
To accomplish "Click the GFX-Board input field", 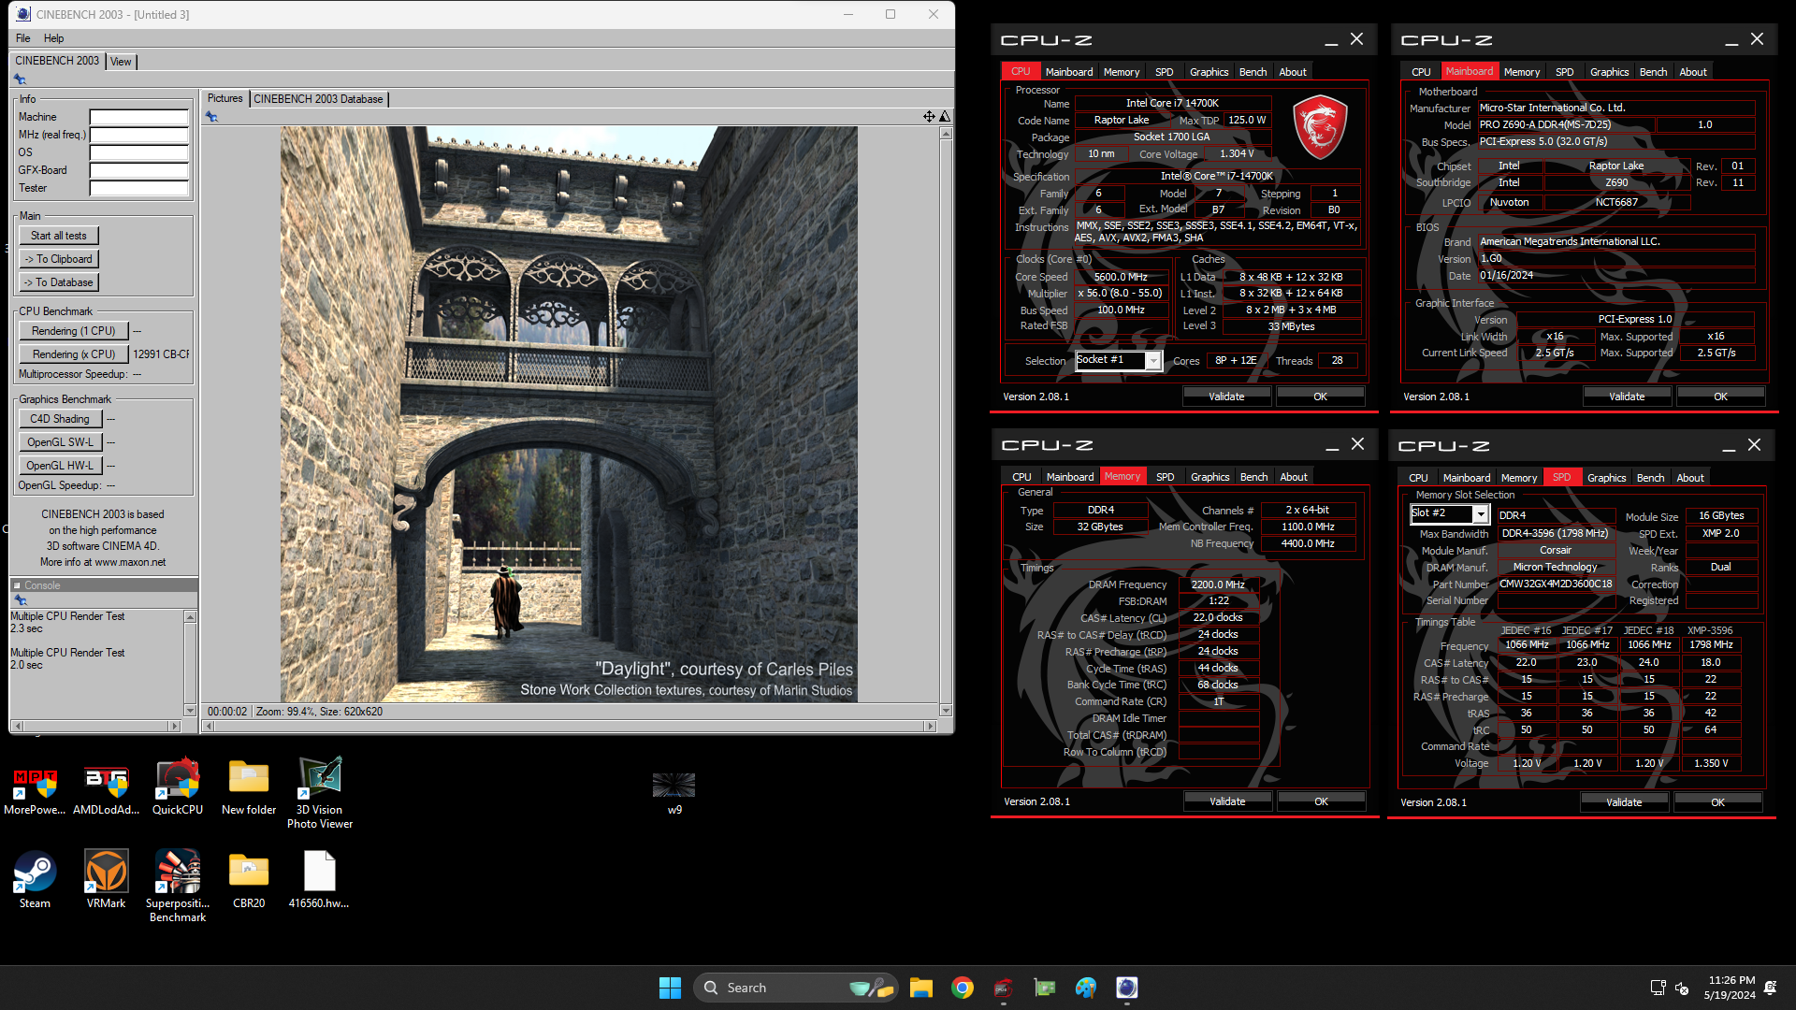I will [x=139, y=170].
